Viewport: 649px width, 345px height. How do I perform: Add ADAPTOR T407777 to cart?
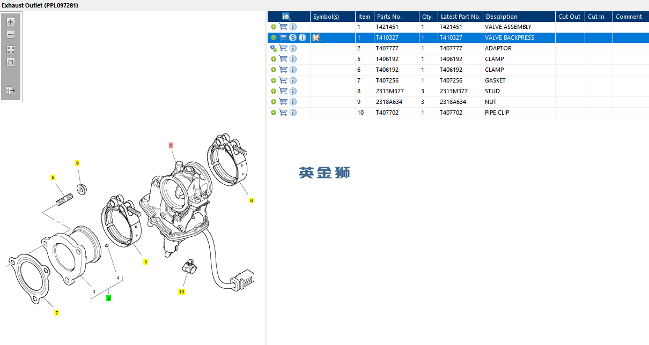pyautogui.click(x=283, y=48)
